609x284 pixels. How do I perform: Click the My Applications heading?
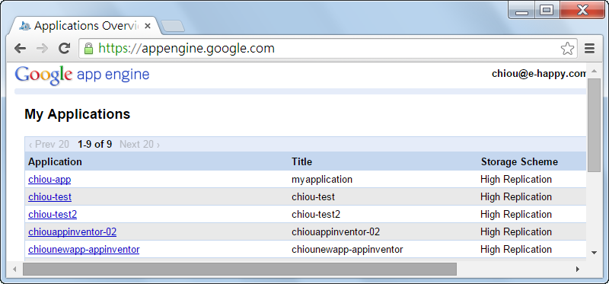coord(78,114)
